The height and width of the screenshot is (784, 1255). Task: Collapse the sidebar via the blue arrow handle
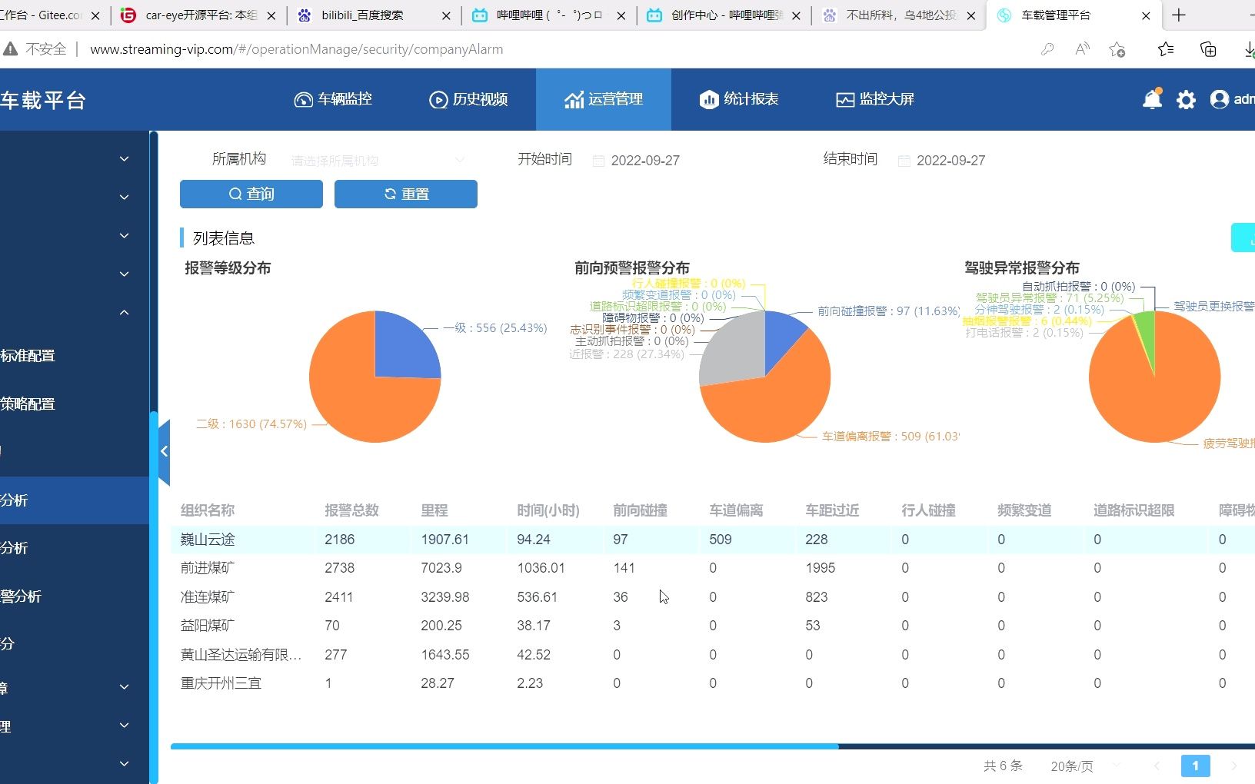pos(164,451)
